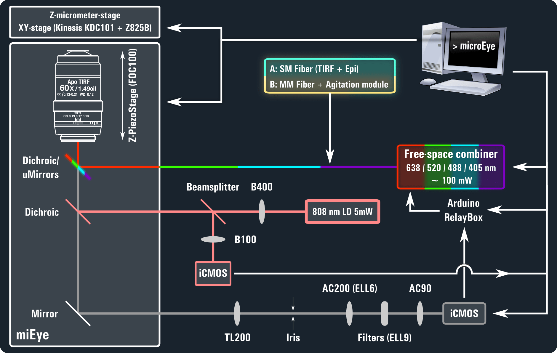Click the SM Fiber / MM Fiber box
This screenshot has height=353, width=557.
[330, 76]
